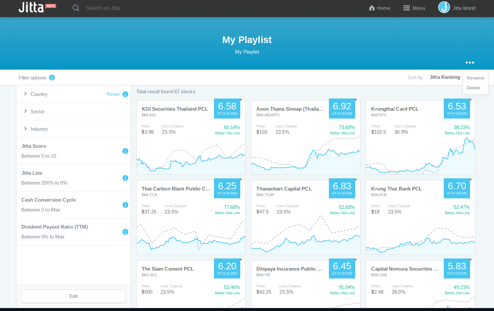
Task: Open the Jitta Ranking sort dropdown
Action: 445,77
